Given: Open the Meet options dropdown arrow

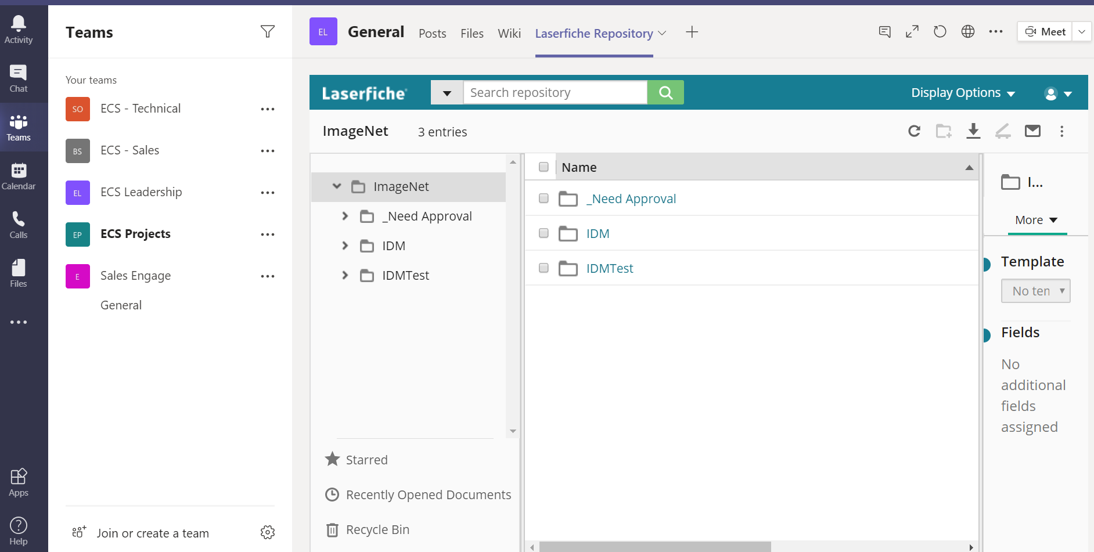Looking at the screenshot, I should pyautogui.click(x=1082, y=32).
